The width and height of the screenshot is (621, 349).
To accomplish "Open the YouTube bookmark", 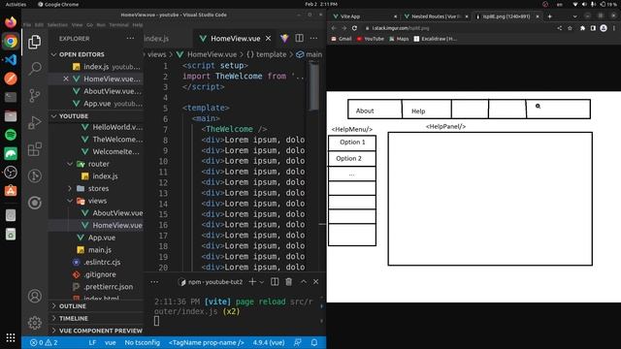I will click(371, 39).
